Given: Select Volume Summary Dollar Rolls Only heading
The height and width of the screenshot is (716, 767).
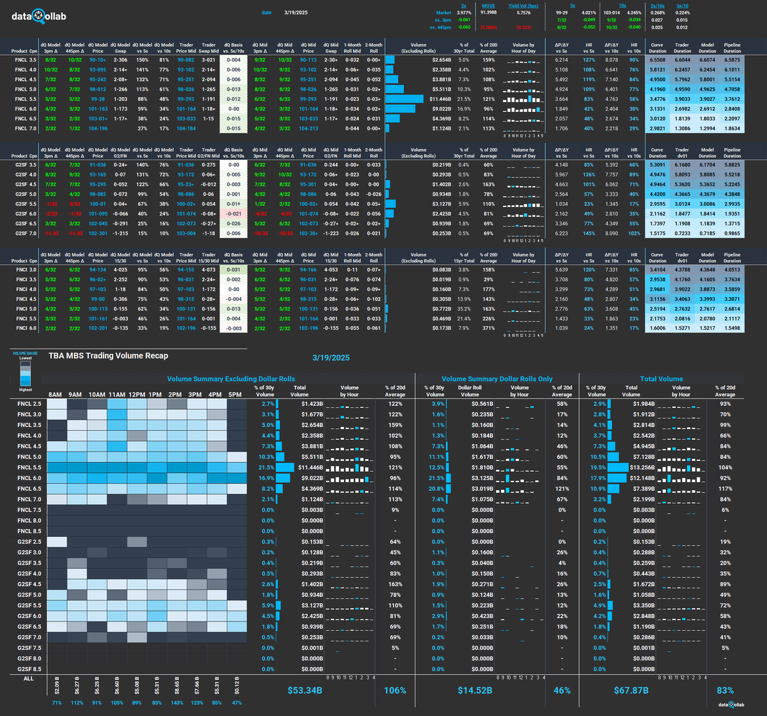Looking at the screenshot, I should click(496, 378).
